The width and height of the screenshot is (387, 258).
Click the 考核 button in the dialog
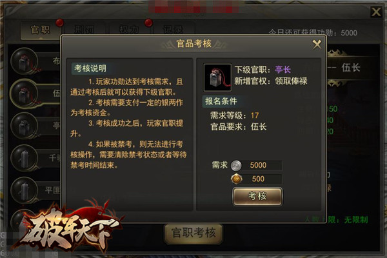pos(257,196)
